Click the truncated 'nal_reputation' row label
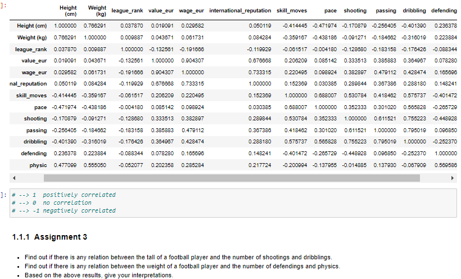Viewport: 461px width, 279px height. click(28, 84)
